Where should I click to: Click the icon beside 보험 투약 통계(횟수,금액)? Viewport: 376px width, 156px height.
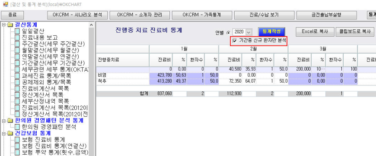point(17,152)
